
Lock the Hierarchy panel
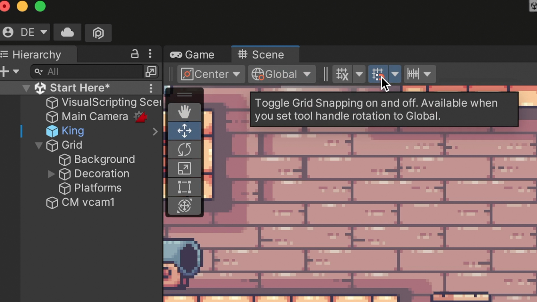(135, 54)
